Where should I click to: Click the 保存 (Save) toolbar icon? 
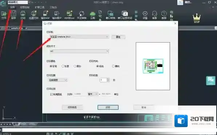click(x=13, y=15)
